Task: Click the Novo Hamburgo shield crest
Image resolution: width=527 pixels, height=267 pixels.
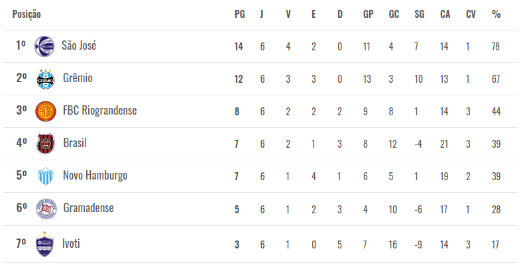Action: tap(45, 176)
